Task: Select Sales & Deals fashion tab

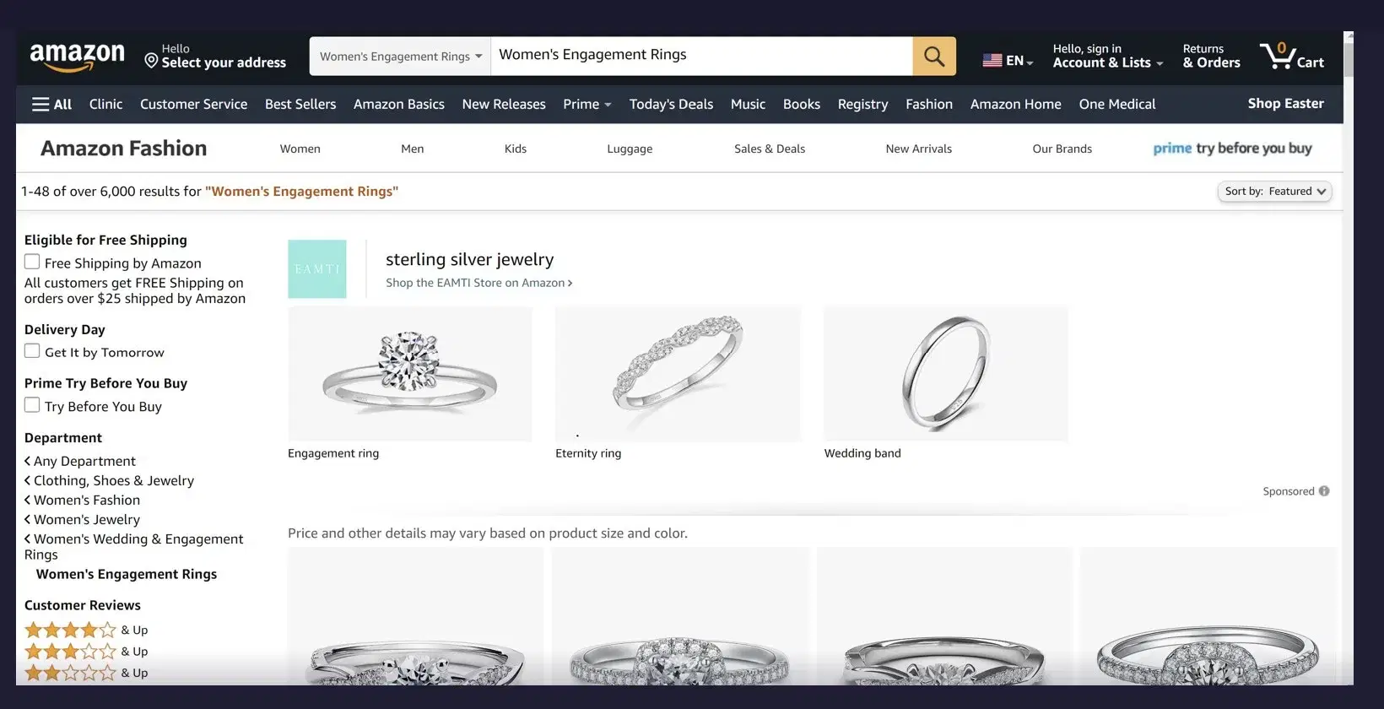Action: coord(769,149)
